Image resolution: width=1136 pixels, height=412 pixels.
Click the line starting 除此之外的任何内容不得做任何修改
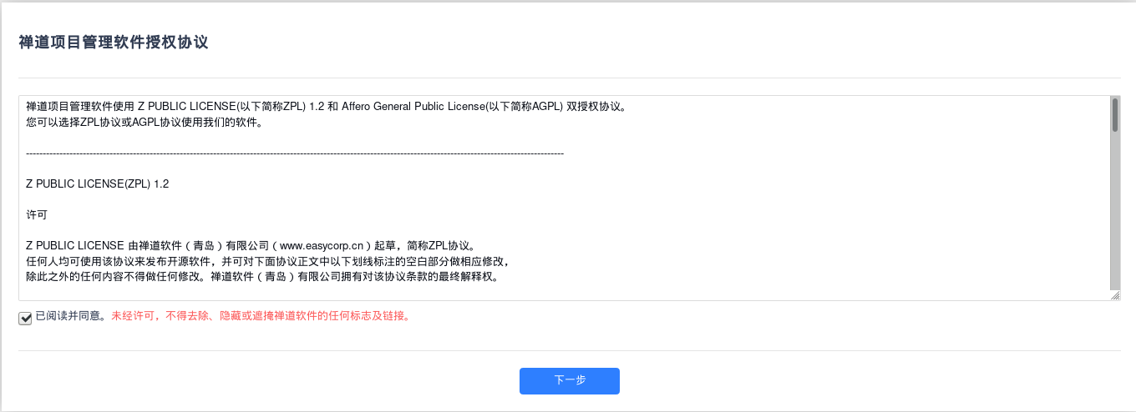coord(262,275)
